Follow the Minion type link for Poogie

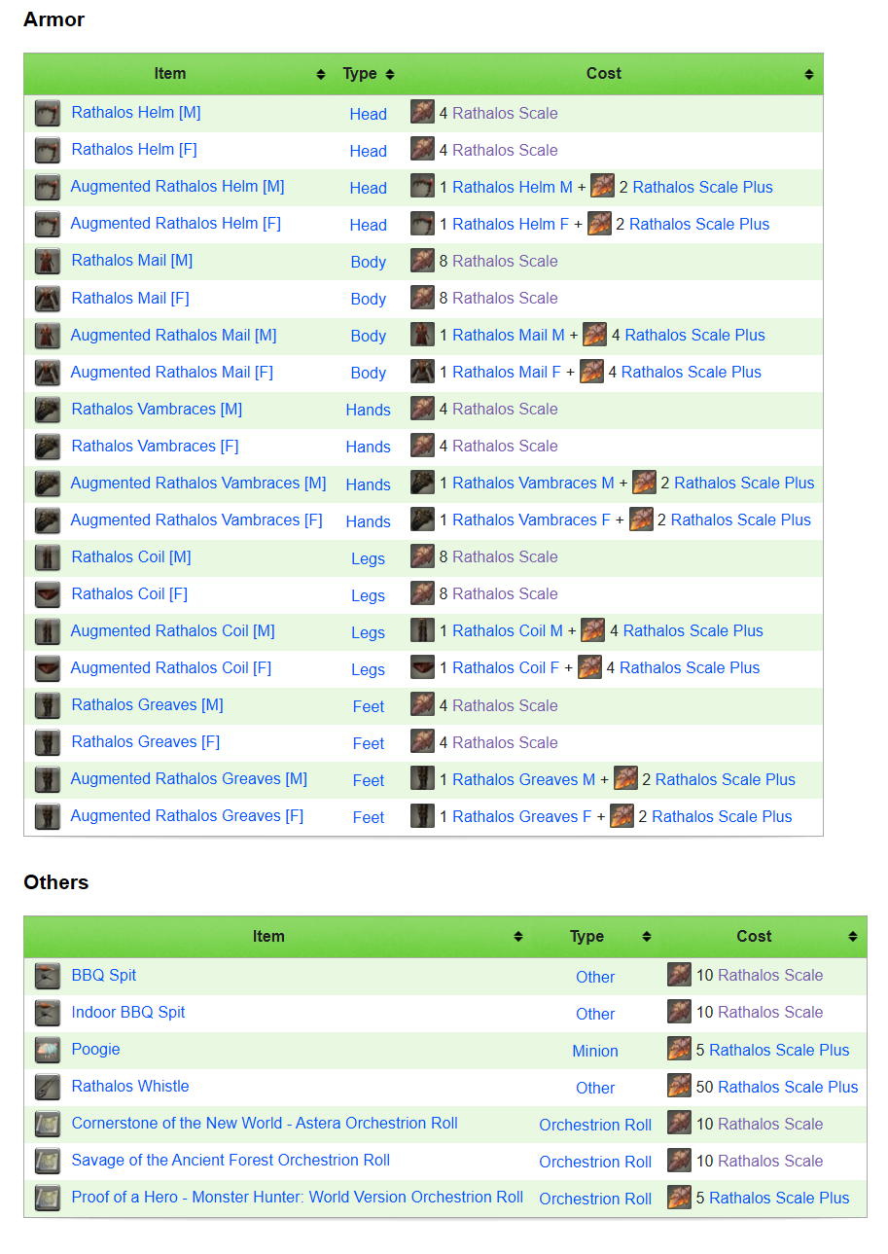[595, 1051]
